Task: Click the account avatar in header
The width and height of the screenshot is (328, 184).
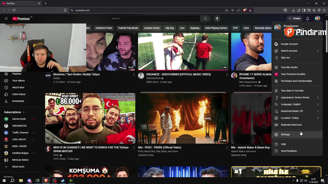Action: pos(317,18)
